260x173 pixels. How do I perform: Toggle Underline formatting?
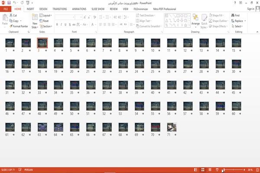(65, 25)
